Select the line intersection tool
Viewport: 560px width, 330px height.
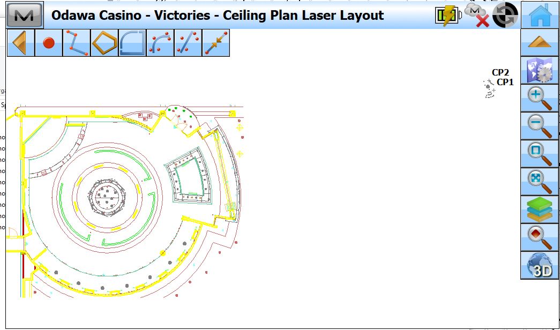pos(188,42)
